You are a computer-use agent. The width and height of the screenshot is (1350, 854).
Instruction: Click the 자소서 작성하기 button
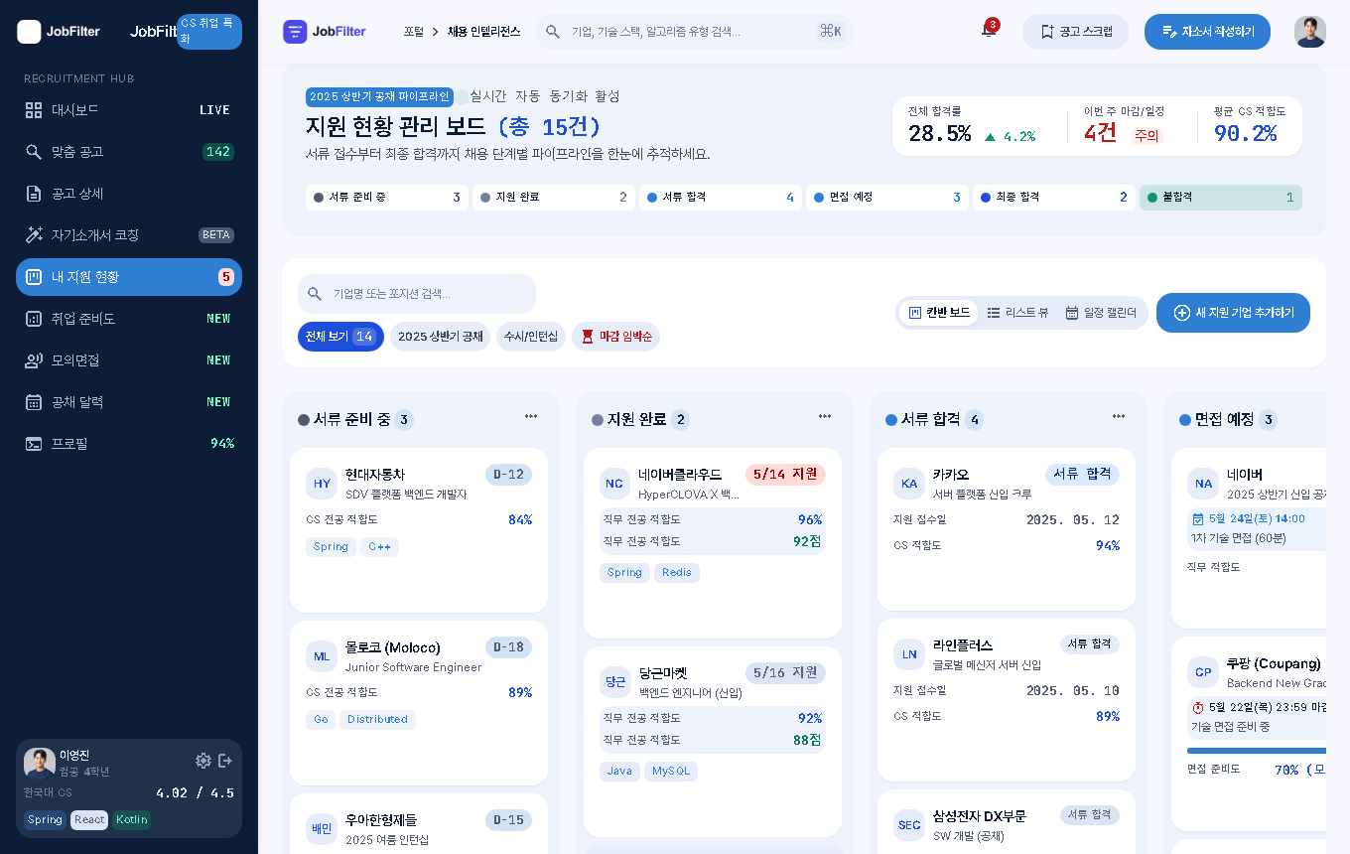click(1207, 32)
